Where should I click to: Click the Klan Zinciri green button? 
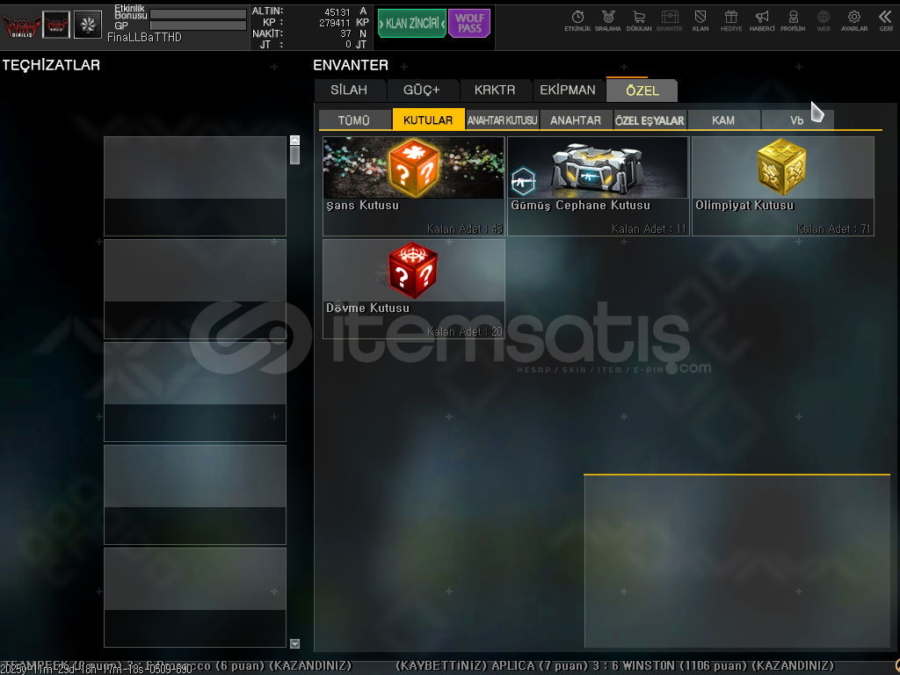click(x=412, y=24)
